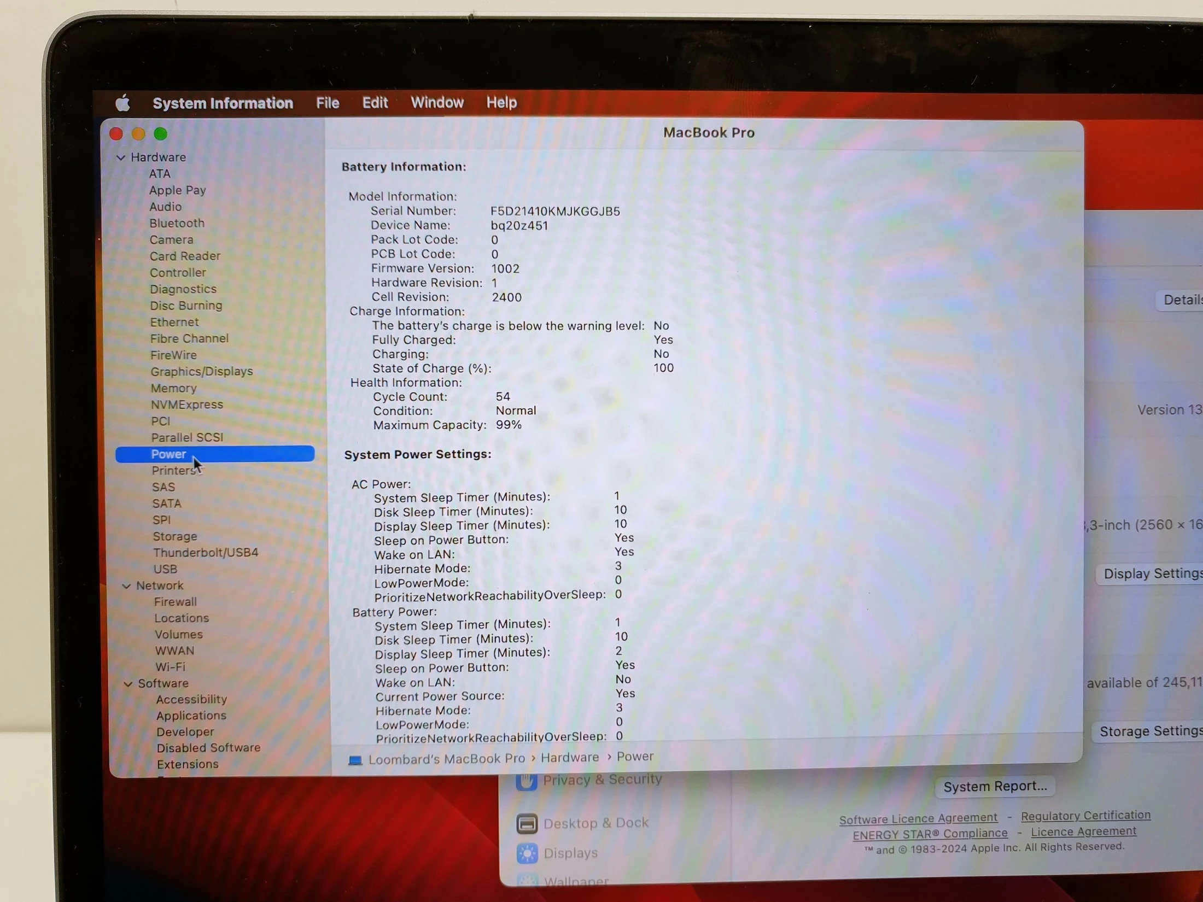Select Storage in the sidebar
The image size is (1203, 902).
coord(175,536)
